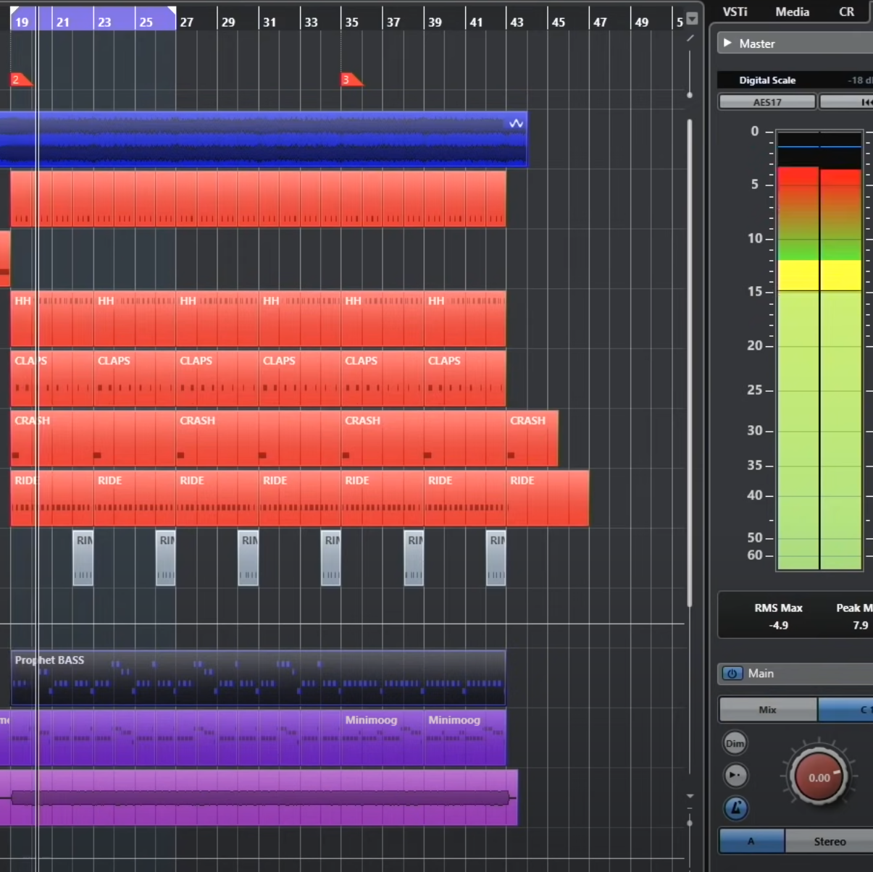Click the reset meter button beside AES17
The height and width of the screenshot is (872, 873).
coord(846,102)
